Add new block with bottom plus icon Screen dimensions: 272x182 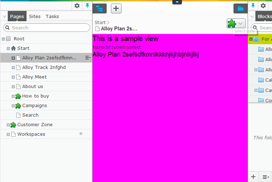tap(254, 176)
